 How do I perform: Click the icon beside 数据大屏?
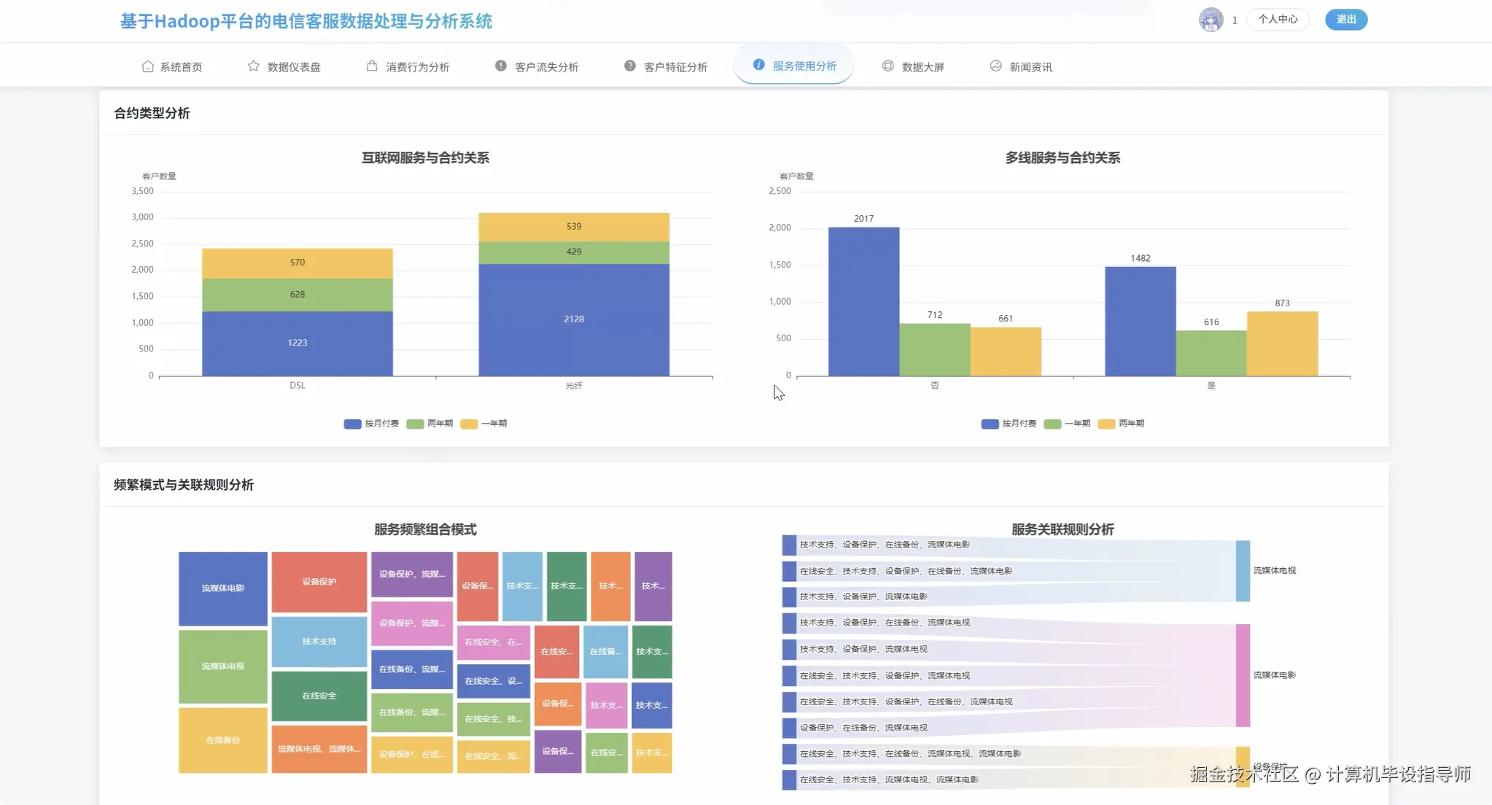tap(888, 66)
